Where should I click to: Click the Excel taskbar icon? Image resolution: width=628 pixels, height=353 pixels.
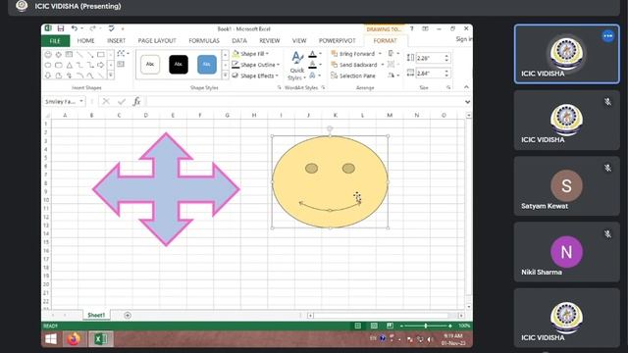100,339
